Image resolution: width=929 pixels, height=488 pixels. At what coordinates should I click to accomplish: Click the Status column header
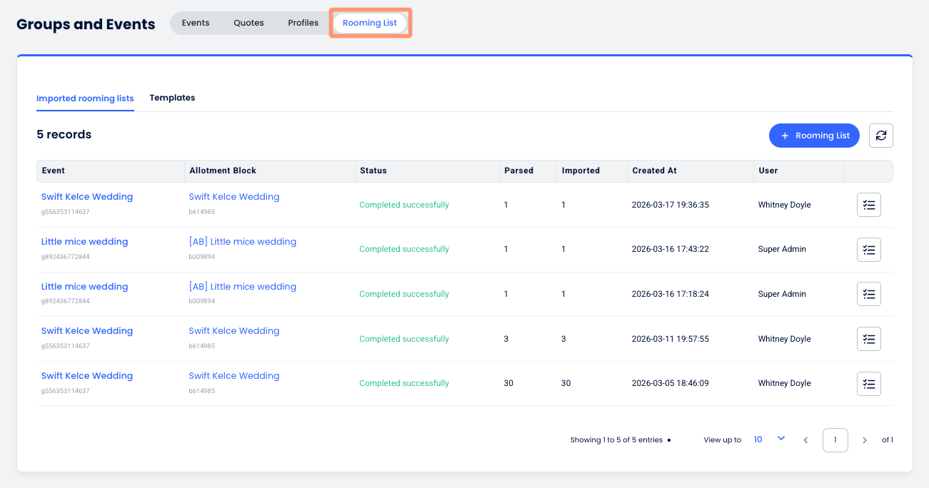373,171
